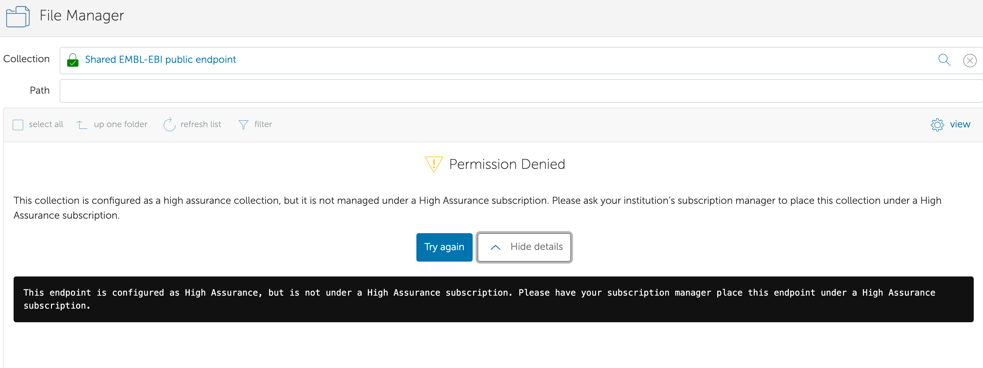Toggle the select all checkbox
This screenshot has width=983, height=368.
(x=18, y=125)
